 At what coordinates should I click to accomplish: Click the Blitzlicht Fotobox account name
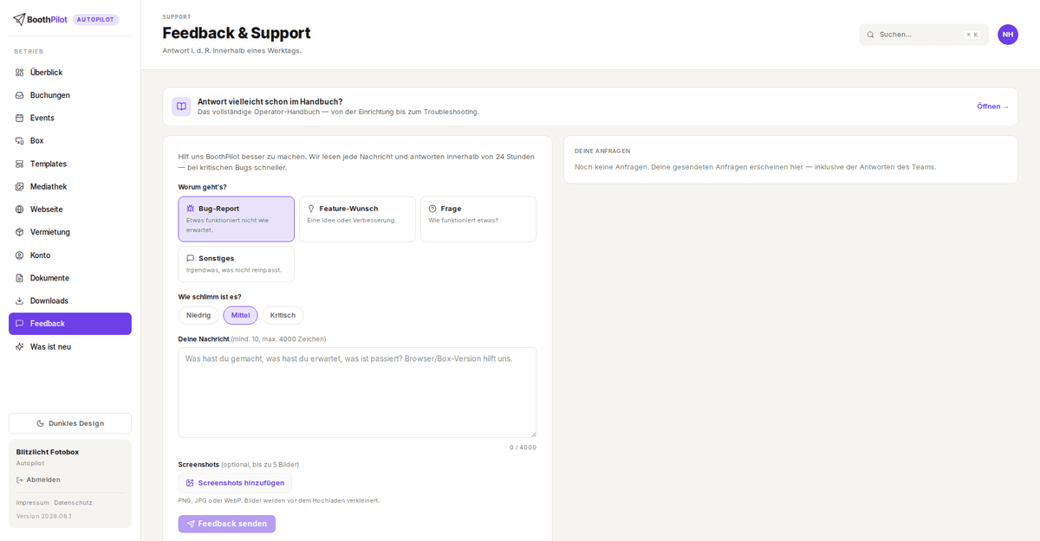pyautogui.click(x=48, y=452)
